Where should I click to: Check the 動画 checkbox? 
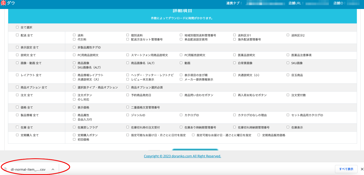tap(181, 63)
